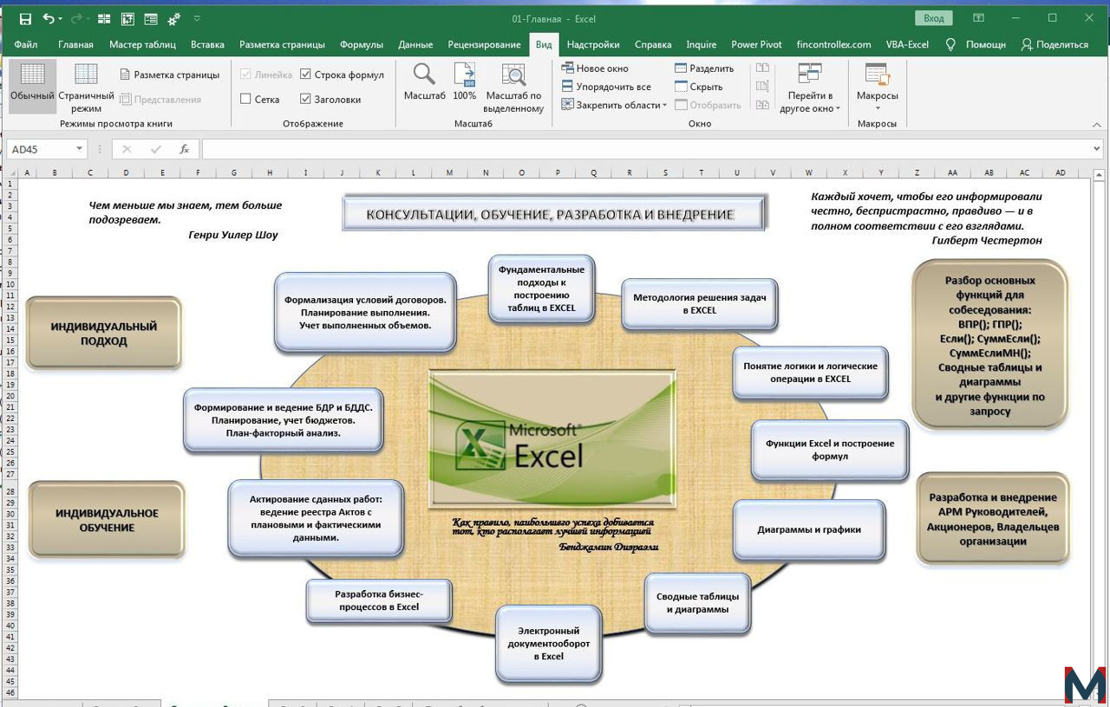Open the Мастер таблиц tab
This screenshot has height=707, width=1110.
(x=142, y=44)
